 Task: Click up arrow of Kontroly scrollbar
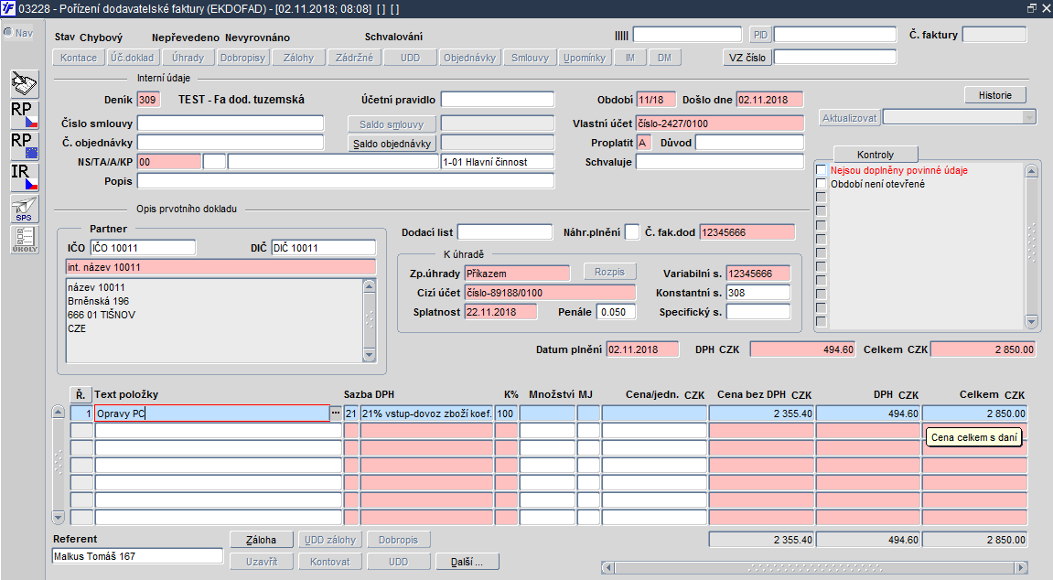1032,171
